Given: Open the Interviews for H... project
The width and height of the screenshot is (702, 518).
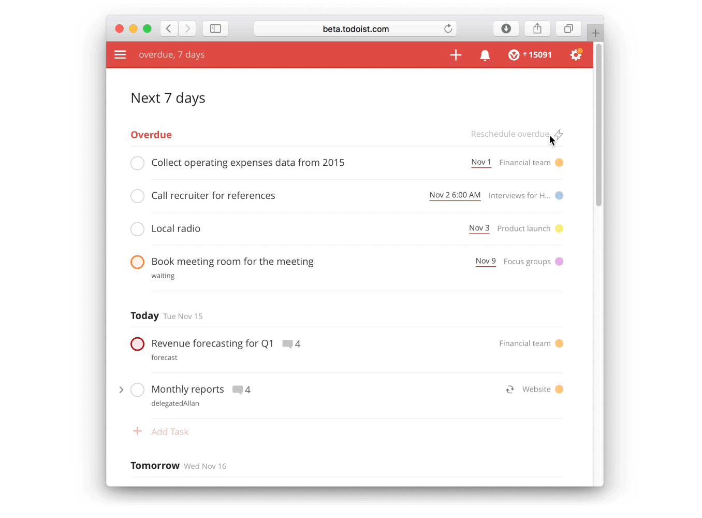Looking at the screenshot, I should 520,196.
